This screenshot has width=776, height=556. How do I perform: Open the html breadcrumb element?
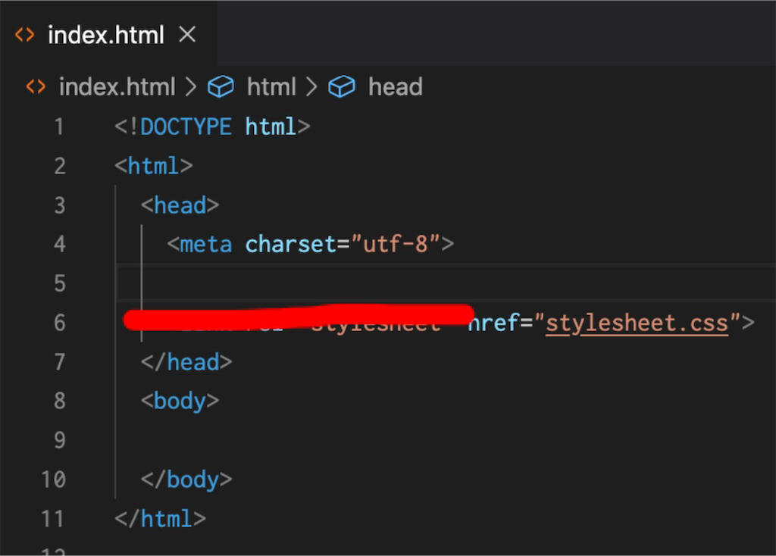(271, 86)
